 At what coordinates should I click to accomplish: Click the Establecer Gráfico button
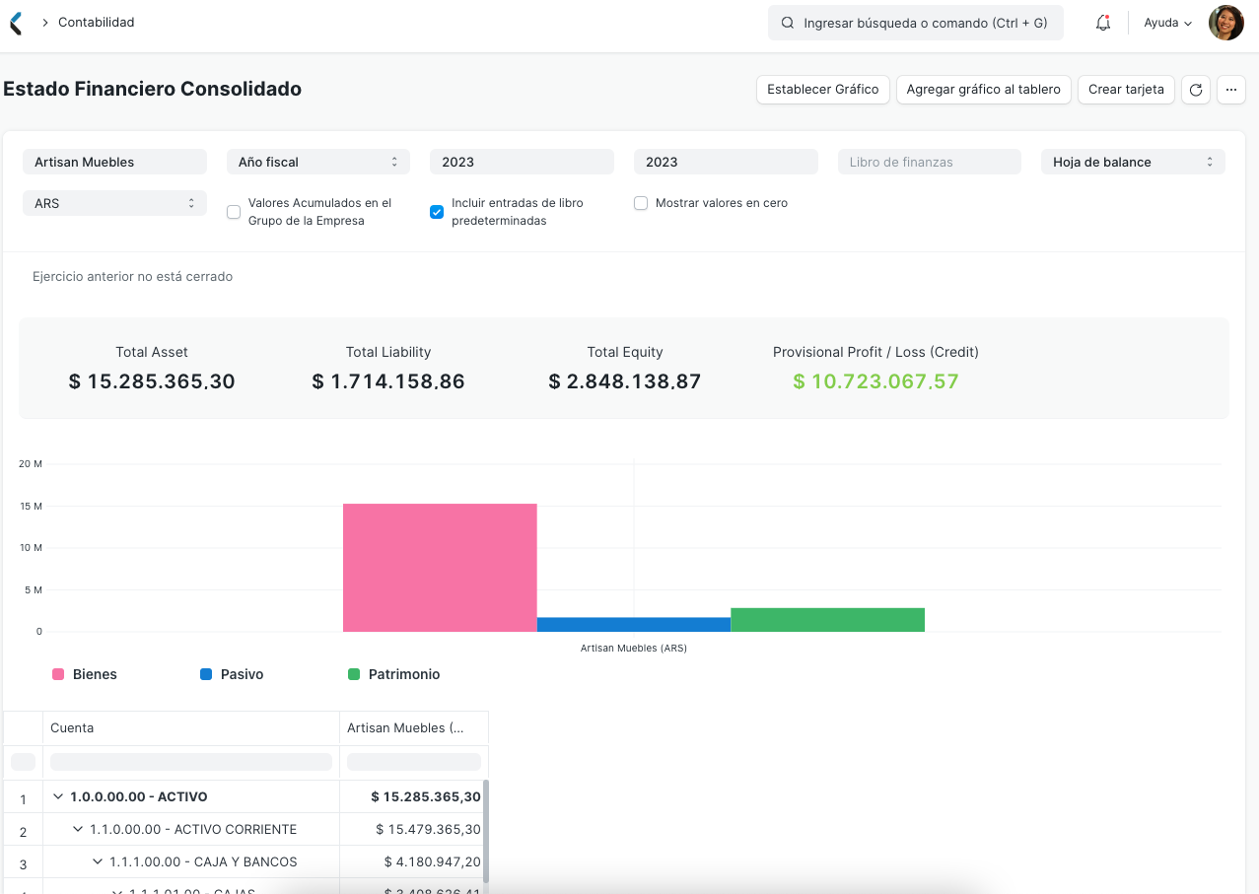[x=822, y=89]
